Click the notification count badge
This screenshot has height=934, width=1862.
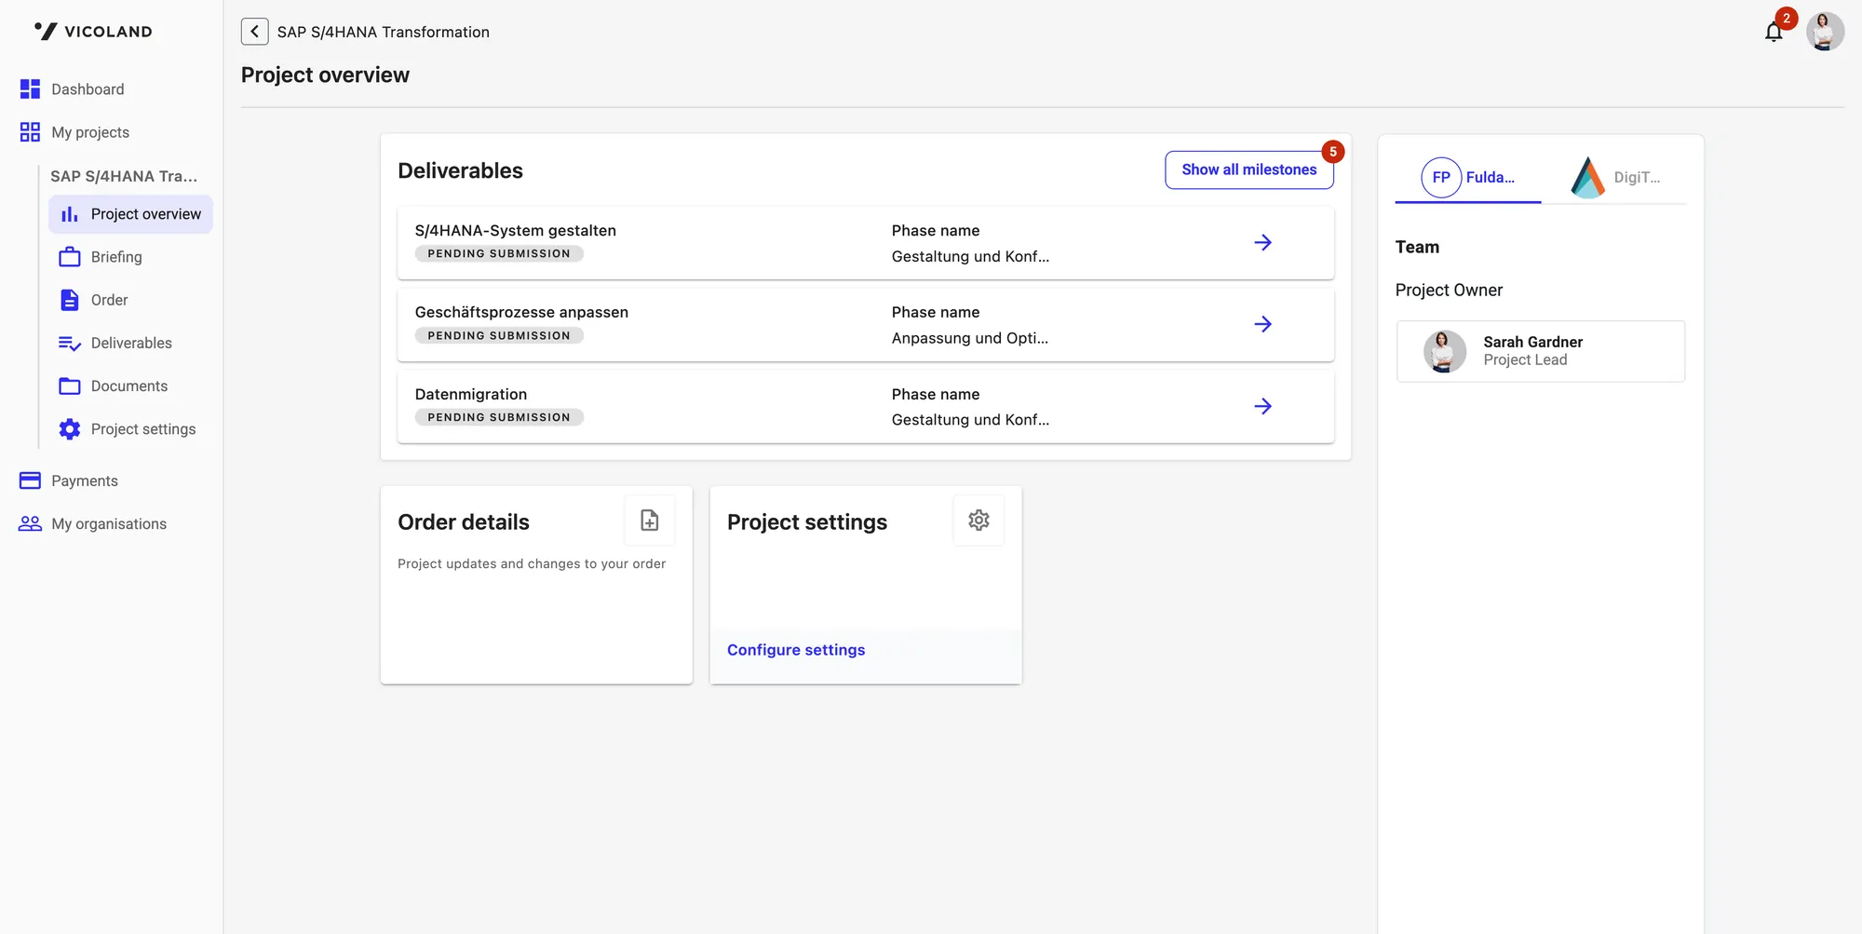1787,19
